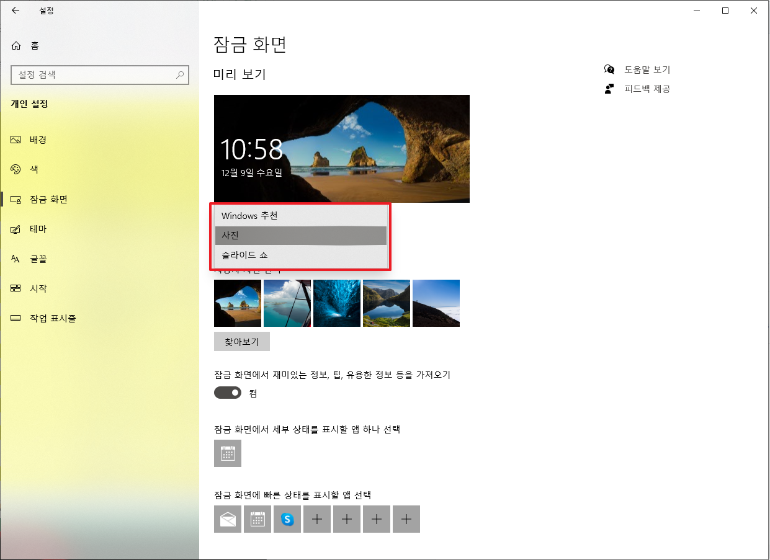Image resolution: width=770 pixels, height=560 pixels.
Task: Click the 잠금 화면 page heading
Action: tap(250, 45)
